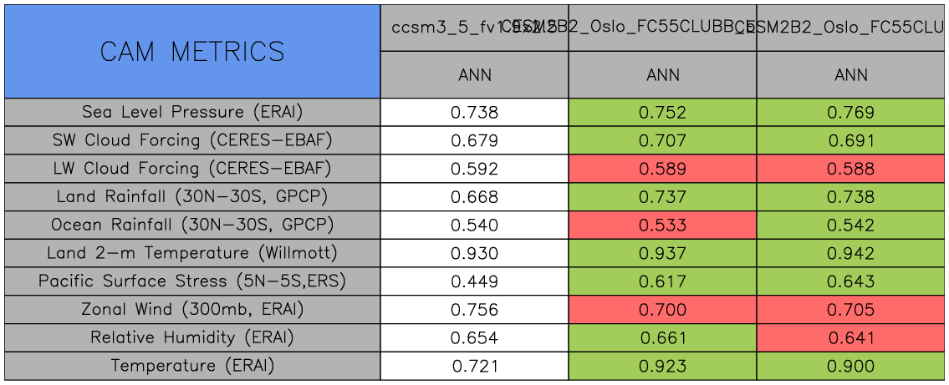Select the green cell with value 0.923
The image size is (949, 385).
click(x=662, y=366)
